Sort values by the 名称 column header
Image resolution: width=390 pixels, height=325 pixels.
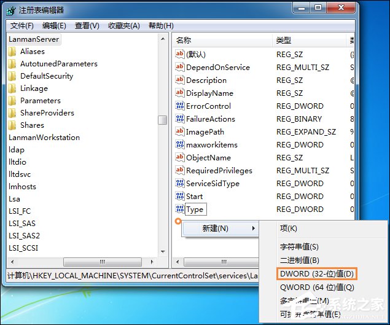pos(222,40)
